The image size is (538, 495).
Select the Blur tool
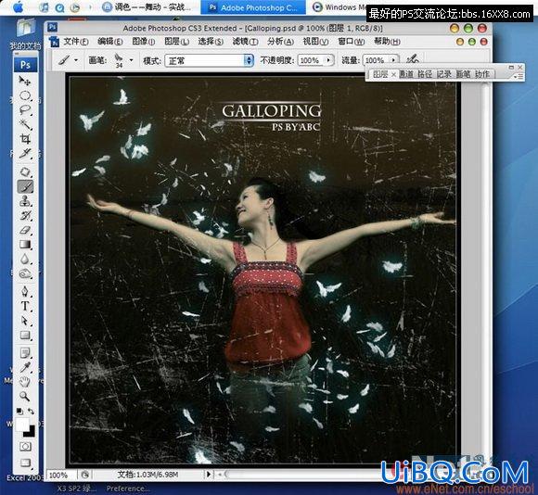[25, 259]
